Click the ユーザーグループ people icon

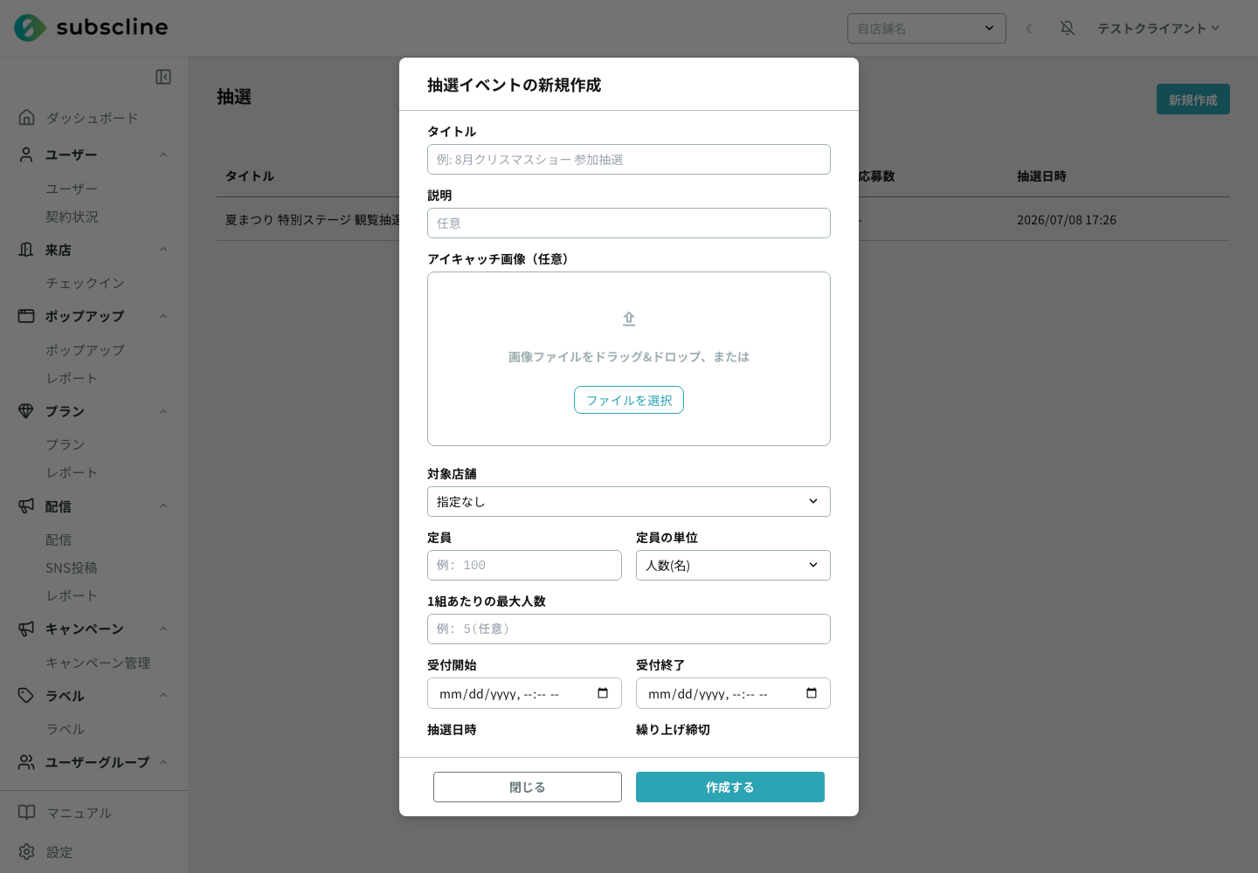[27, 762]
